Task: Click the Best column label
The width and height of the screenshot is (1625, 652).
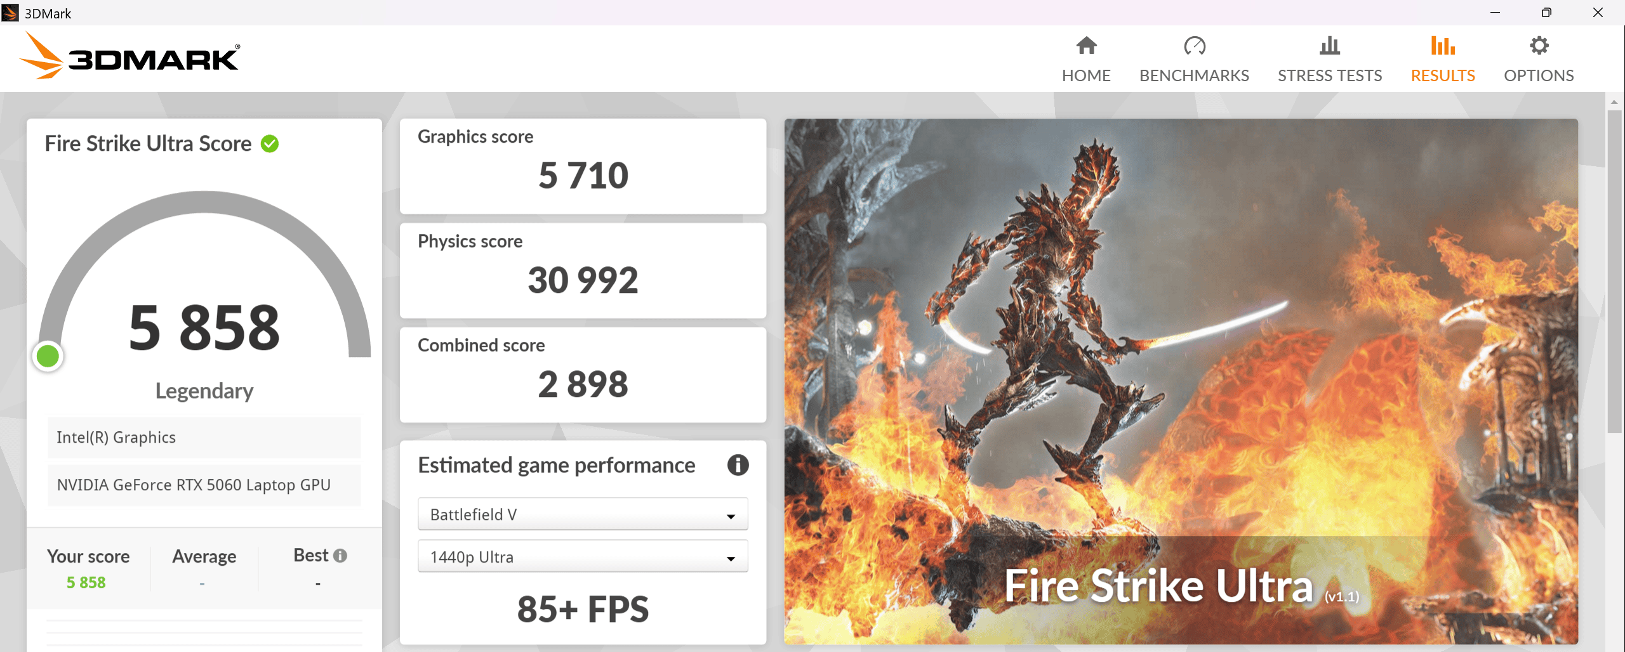Action: click(x=310, y=555)
